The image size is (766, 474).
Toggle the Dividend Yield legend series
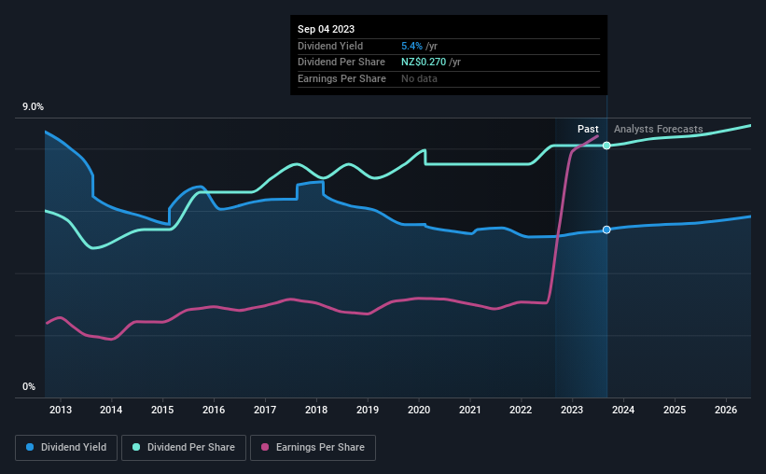(x=66, y=447)
